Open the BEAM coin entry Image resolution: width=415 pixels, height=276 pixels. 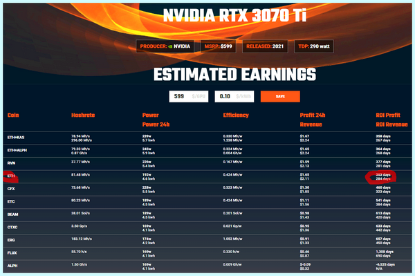coord(12,214)
